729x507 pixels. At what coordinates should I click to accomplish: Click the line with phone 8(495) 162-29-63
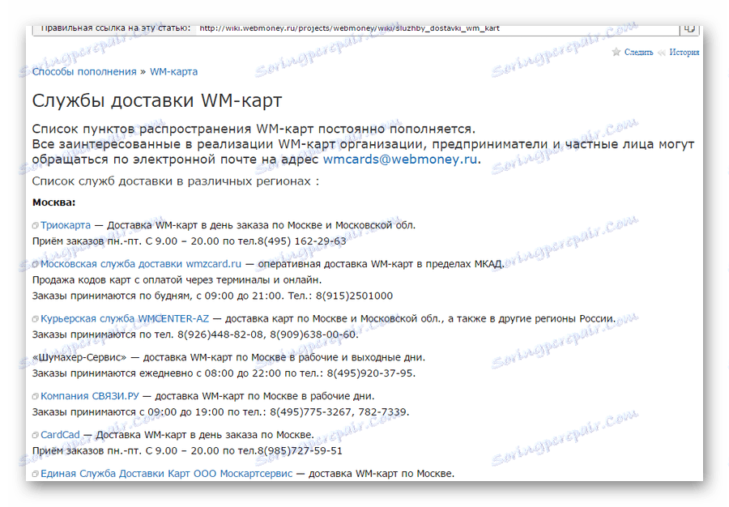(x=190, y=241)
